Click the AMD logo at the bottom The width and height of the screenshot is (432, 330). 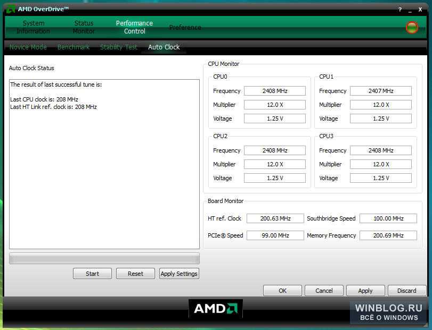pos(215,309)
